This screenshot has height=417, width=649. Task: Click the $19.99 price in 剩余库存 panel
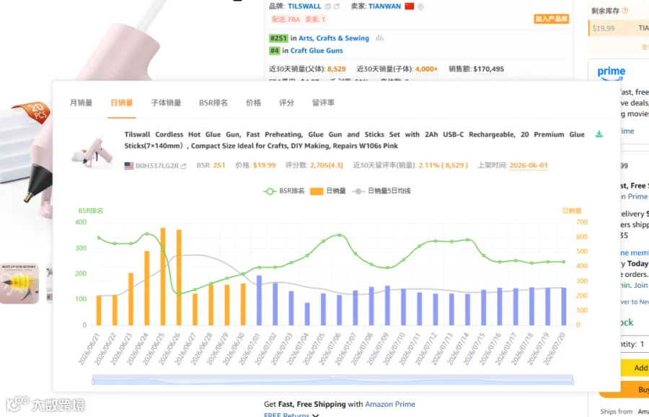pos(604,28)
